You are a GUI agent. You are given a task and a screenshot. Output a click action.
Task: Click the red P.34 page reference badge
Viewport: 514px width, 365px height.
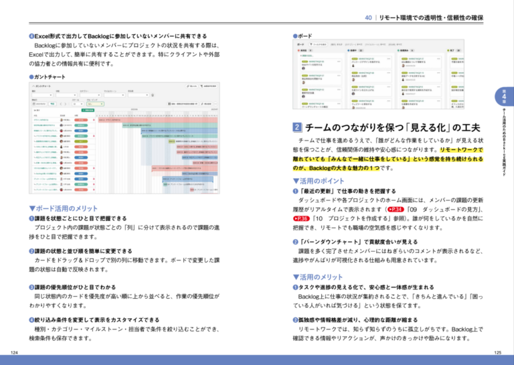[396, 209]
